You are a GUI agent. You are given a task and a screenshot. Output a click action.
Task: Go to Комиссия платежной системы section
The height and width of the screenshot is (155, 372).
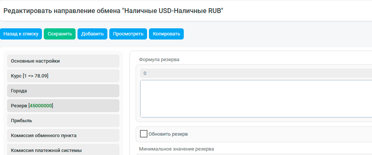coord(63,149)
